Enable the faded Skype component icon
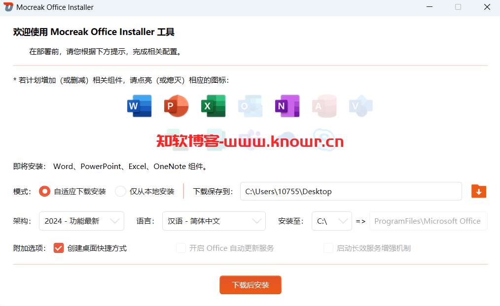This screenshot has width=500, height=306. click(324, 139)
